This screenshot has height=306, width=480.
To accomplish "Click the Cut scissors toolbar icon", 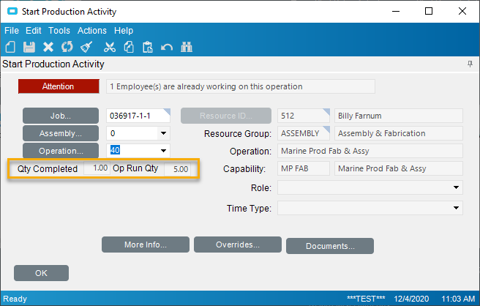I will (x=110, y=47).
